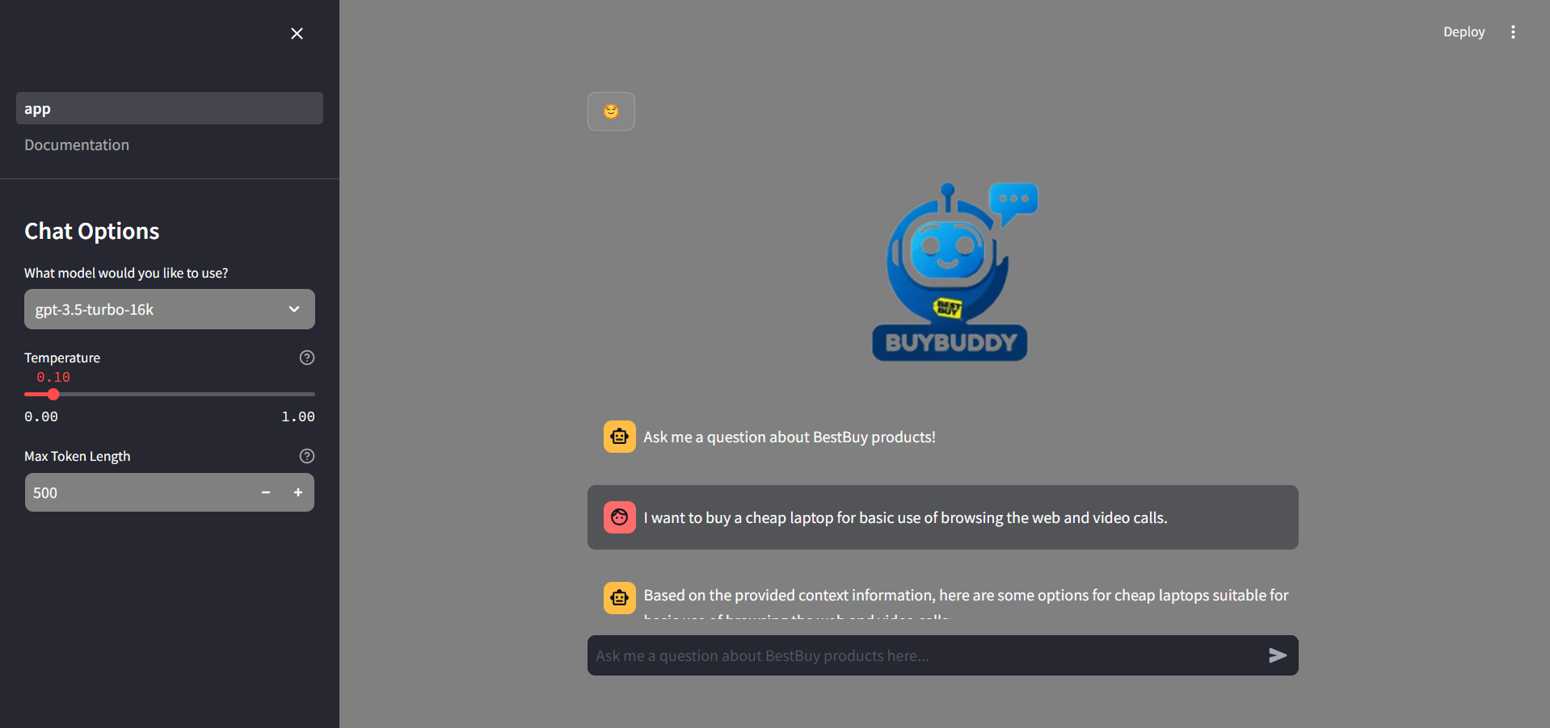Image resolution: width=1550 pixels, height=728 pixels.
Task: Send the message with arrow icon
Action: tap(1278, 655)
